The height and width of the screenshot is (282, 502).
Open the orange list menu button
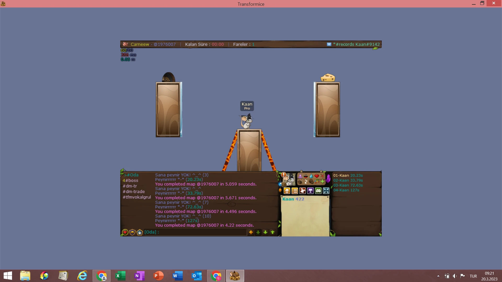click(295, 191)
